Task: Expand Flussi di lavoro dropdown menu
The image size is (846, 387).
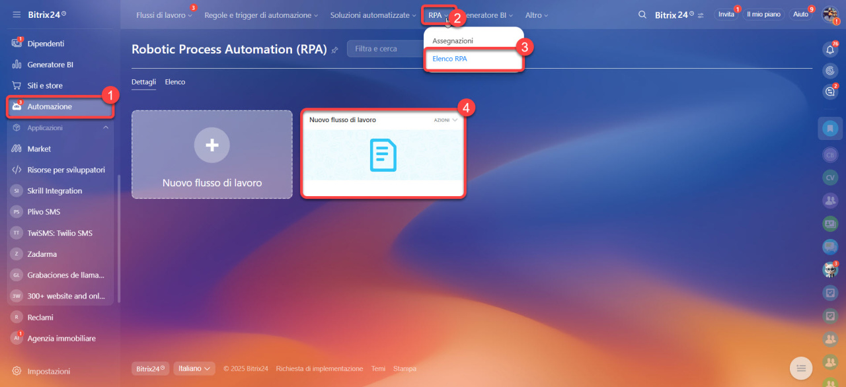Action: click(x=164, y=15)
